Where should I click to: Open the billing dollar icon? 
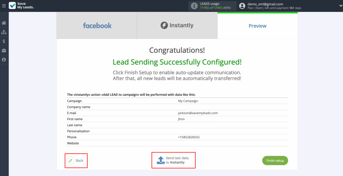pyautogui.click(x=4, y=41)
